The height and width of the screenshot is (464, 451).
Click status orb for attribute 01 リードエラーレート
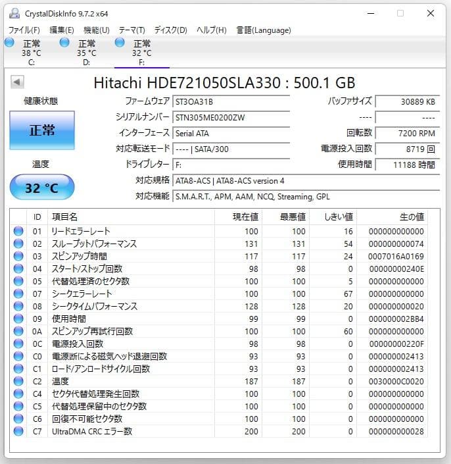click(18, 231)
